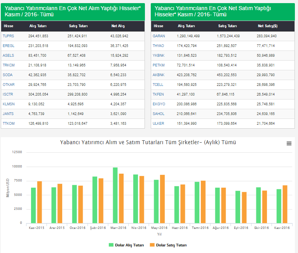Click the orange Dolar Satış Tutarı legend swatch
Screen dimensions: 298x253
(x=152, y=245)
